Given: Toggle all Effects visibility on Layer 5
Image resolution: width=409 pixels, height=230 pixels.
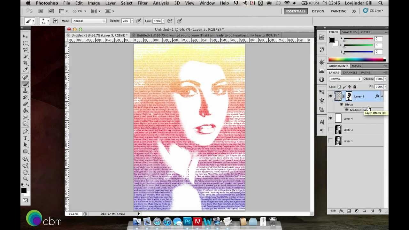Looking at the screenshot, I should pyautogui.click(x=341, y=104).
